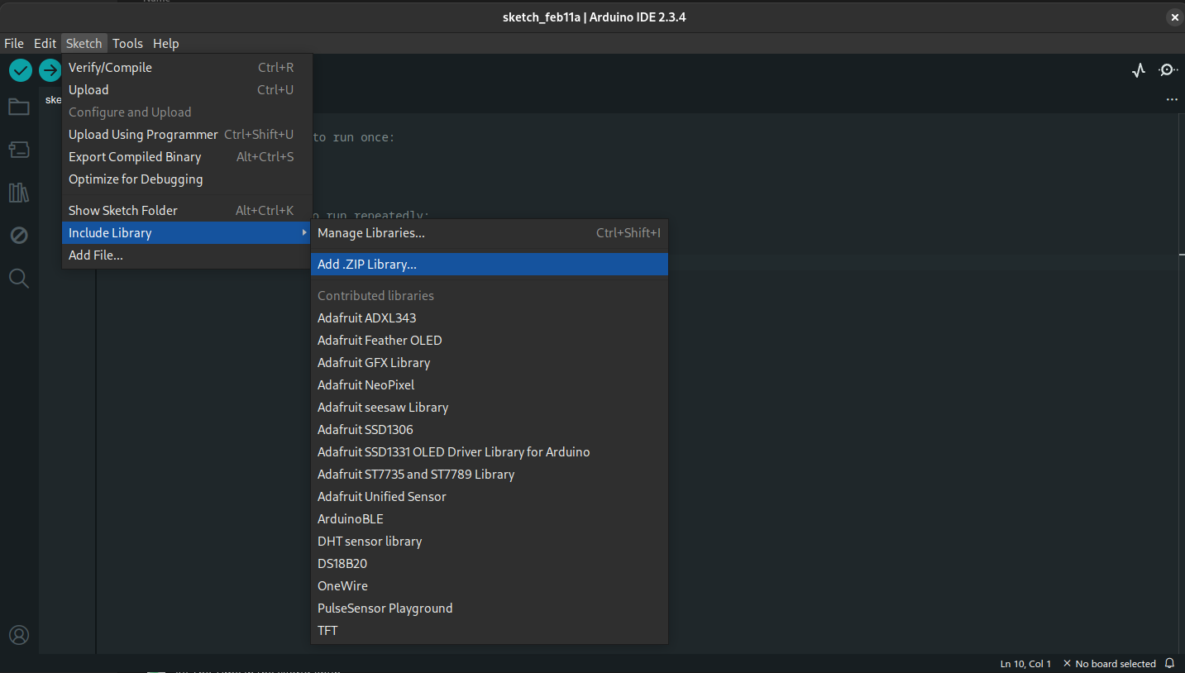Choose Upload from Sketch menu
Viewport: 1185px width, 673px height.
[188, 90]
